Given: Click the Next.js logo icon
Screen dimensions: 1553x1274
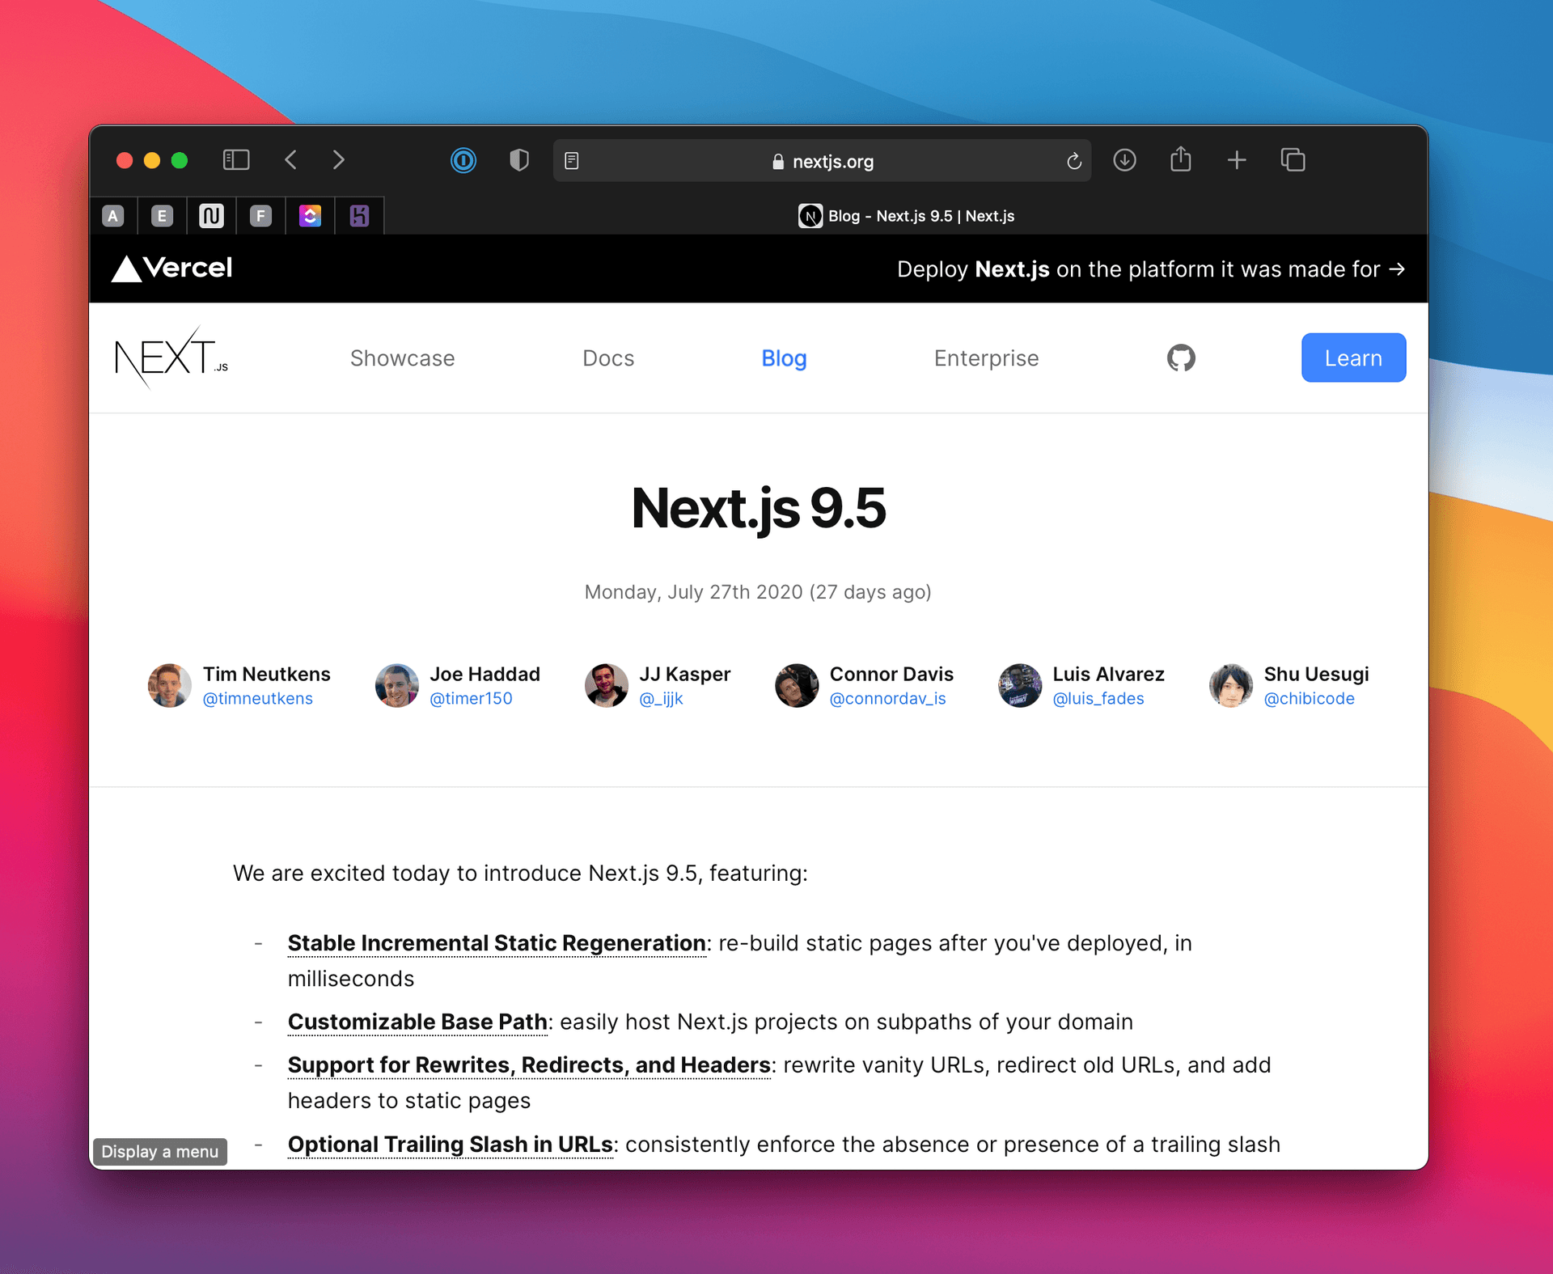Looking at the screenshot, I should click(171, 358).
